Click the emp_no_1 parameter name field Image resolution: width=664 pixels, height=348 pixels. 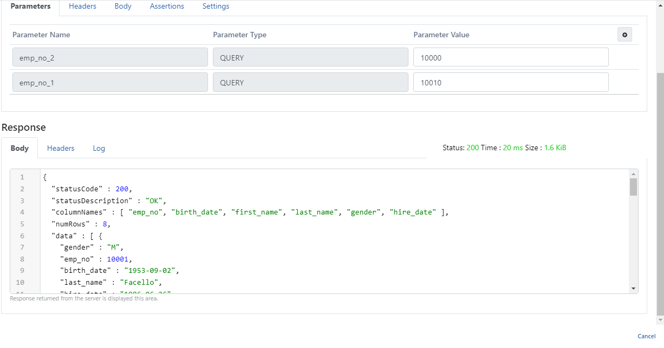[110, 82]
